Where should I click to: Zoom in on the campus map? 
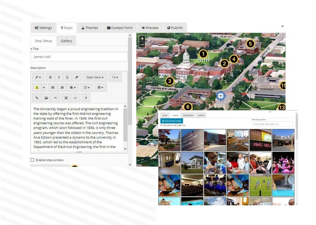142,39
